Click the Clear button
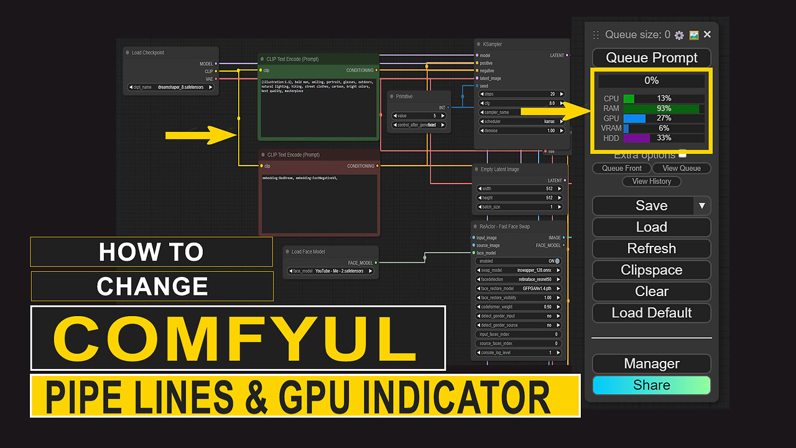 652,291
